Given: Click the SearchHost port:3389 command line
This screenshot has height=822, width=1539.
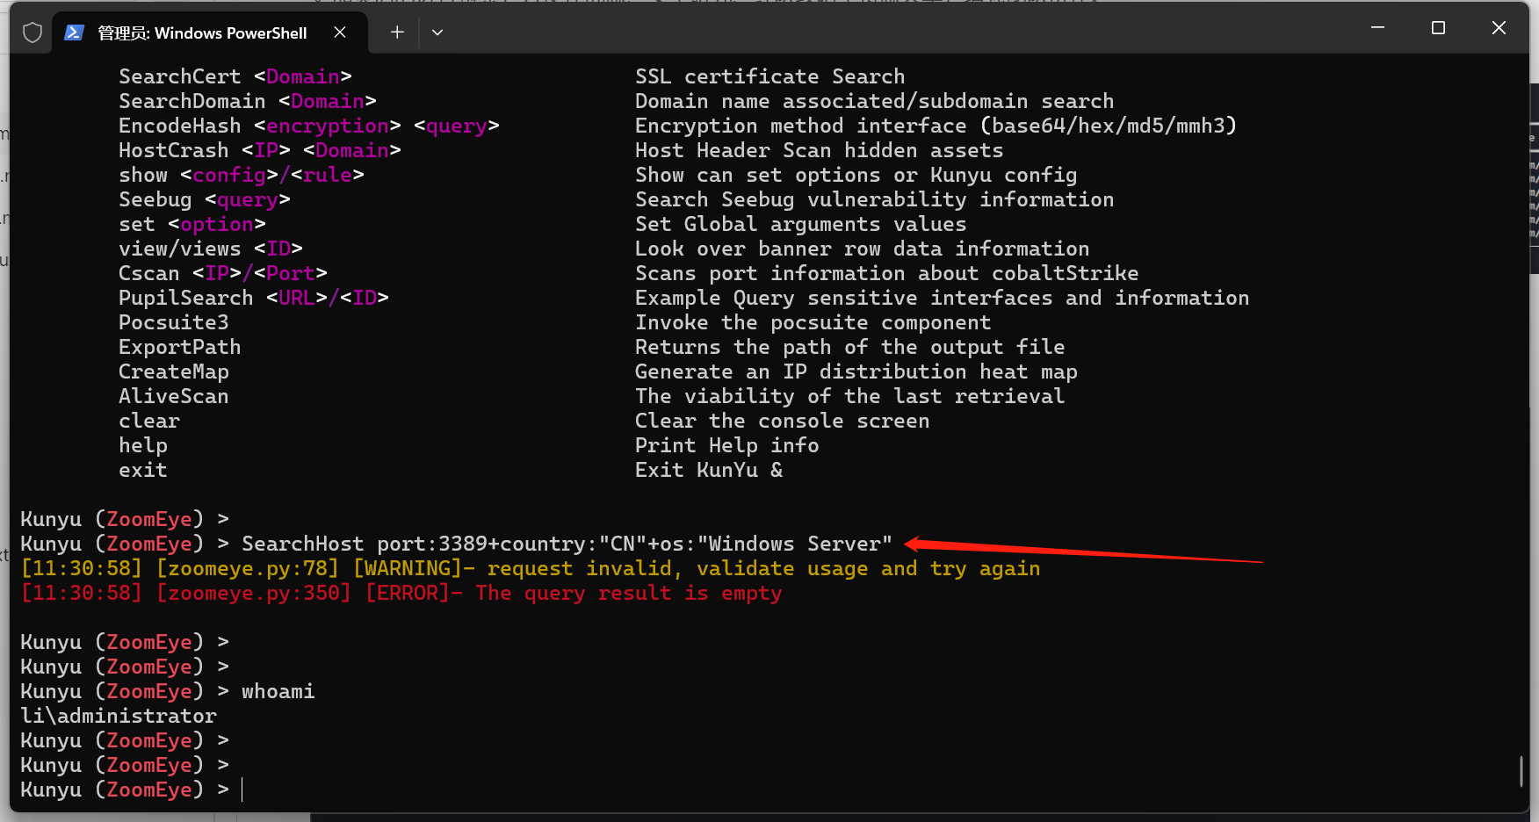Looking at the screenshot, I should 567,544.
